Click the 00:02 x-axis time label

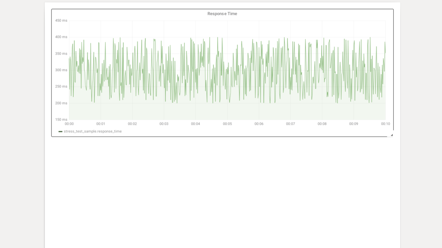132,124
